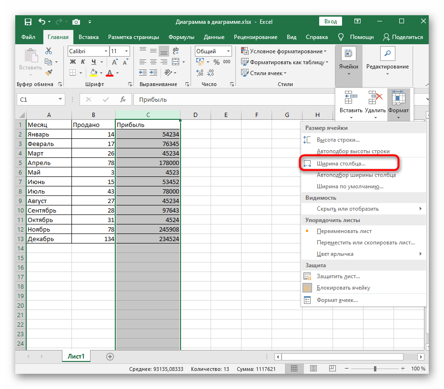
Task: Click Поделиться share button
Action: 403,37
